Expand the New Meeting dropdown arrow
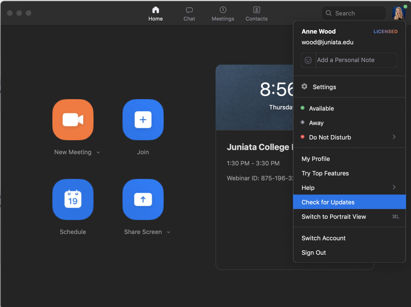Viewport: 411px width, 307px height. [98, 152]
